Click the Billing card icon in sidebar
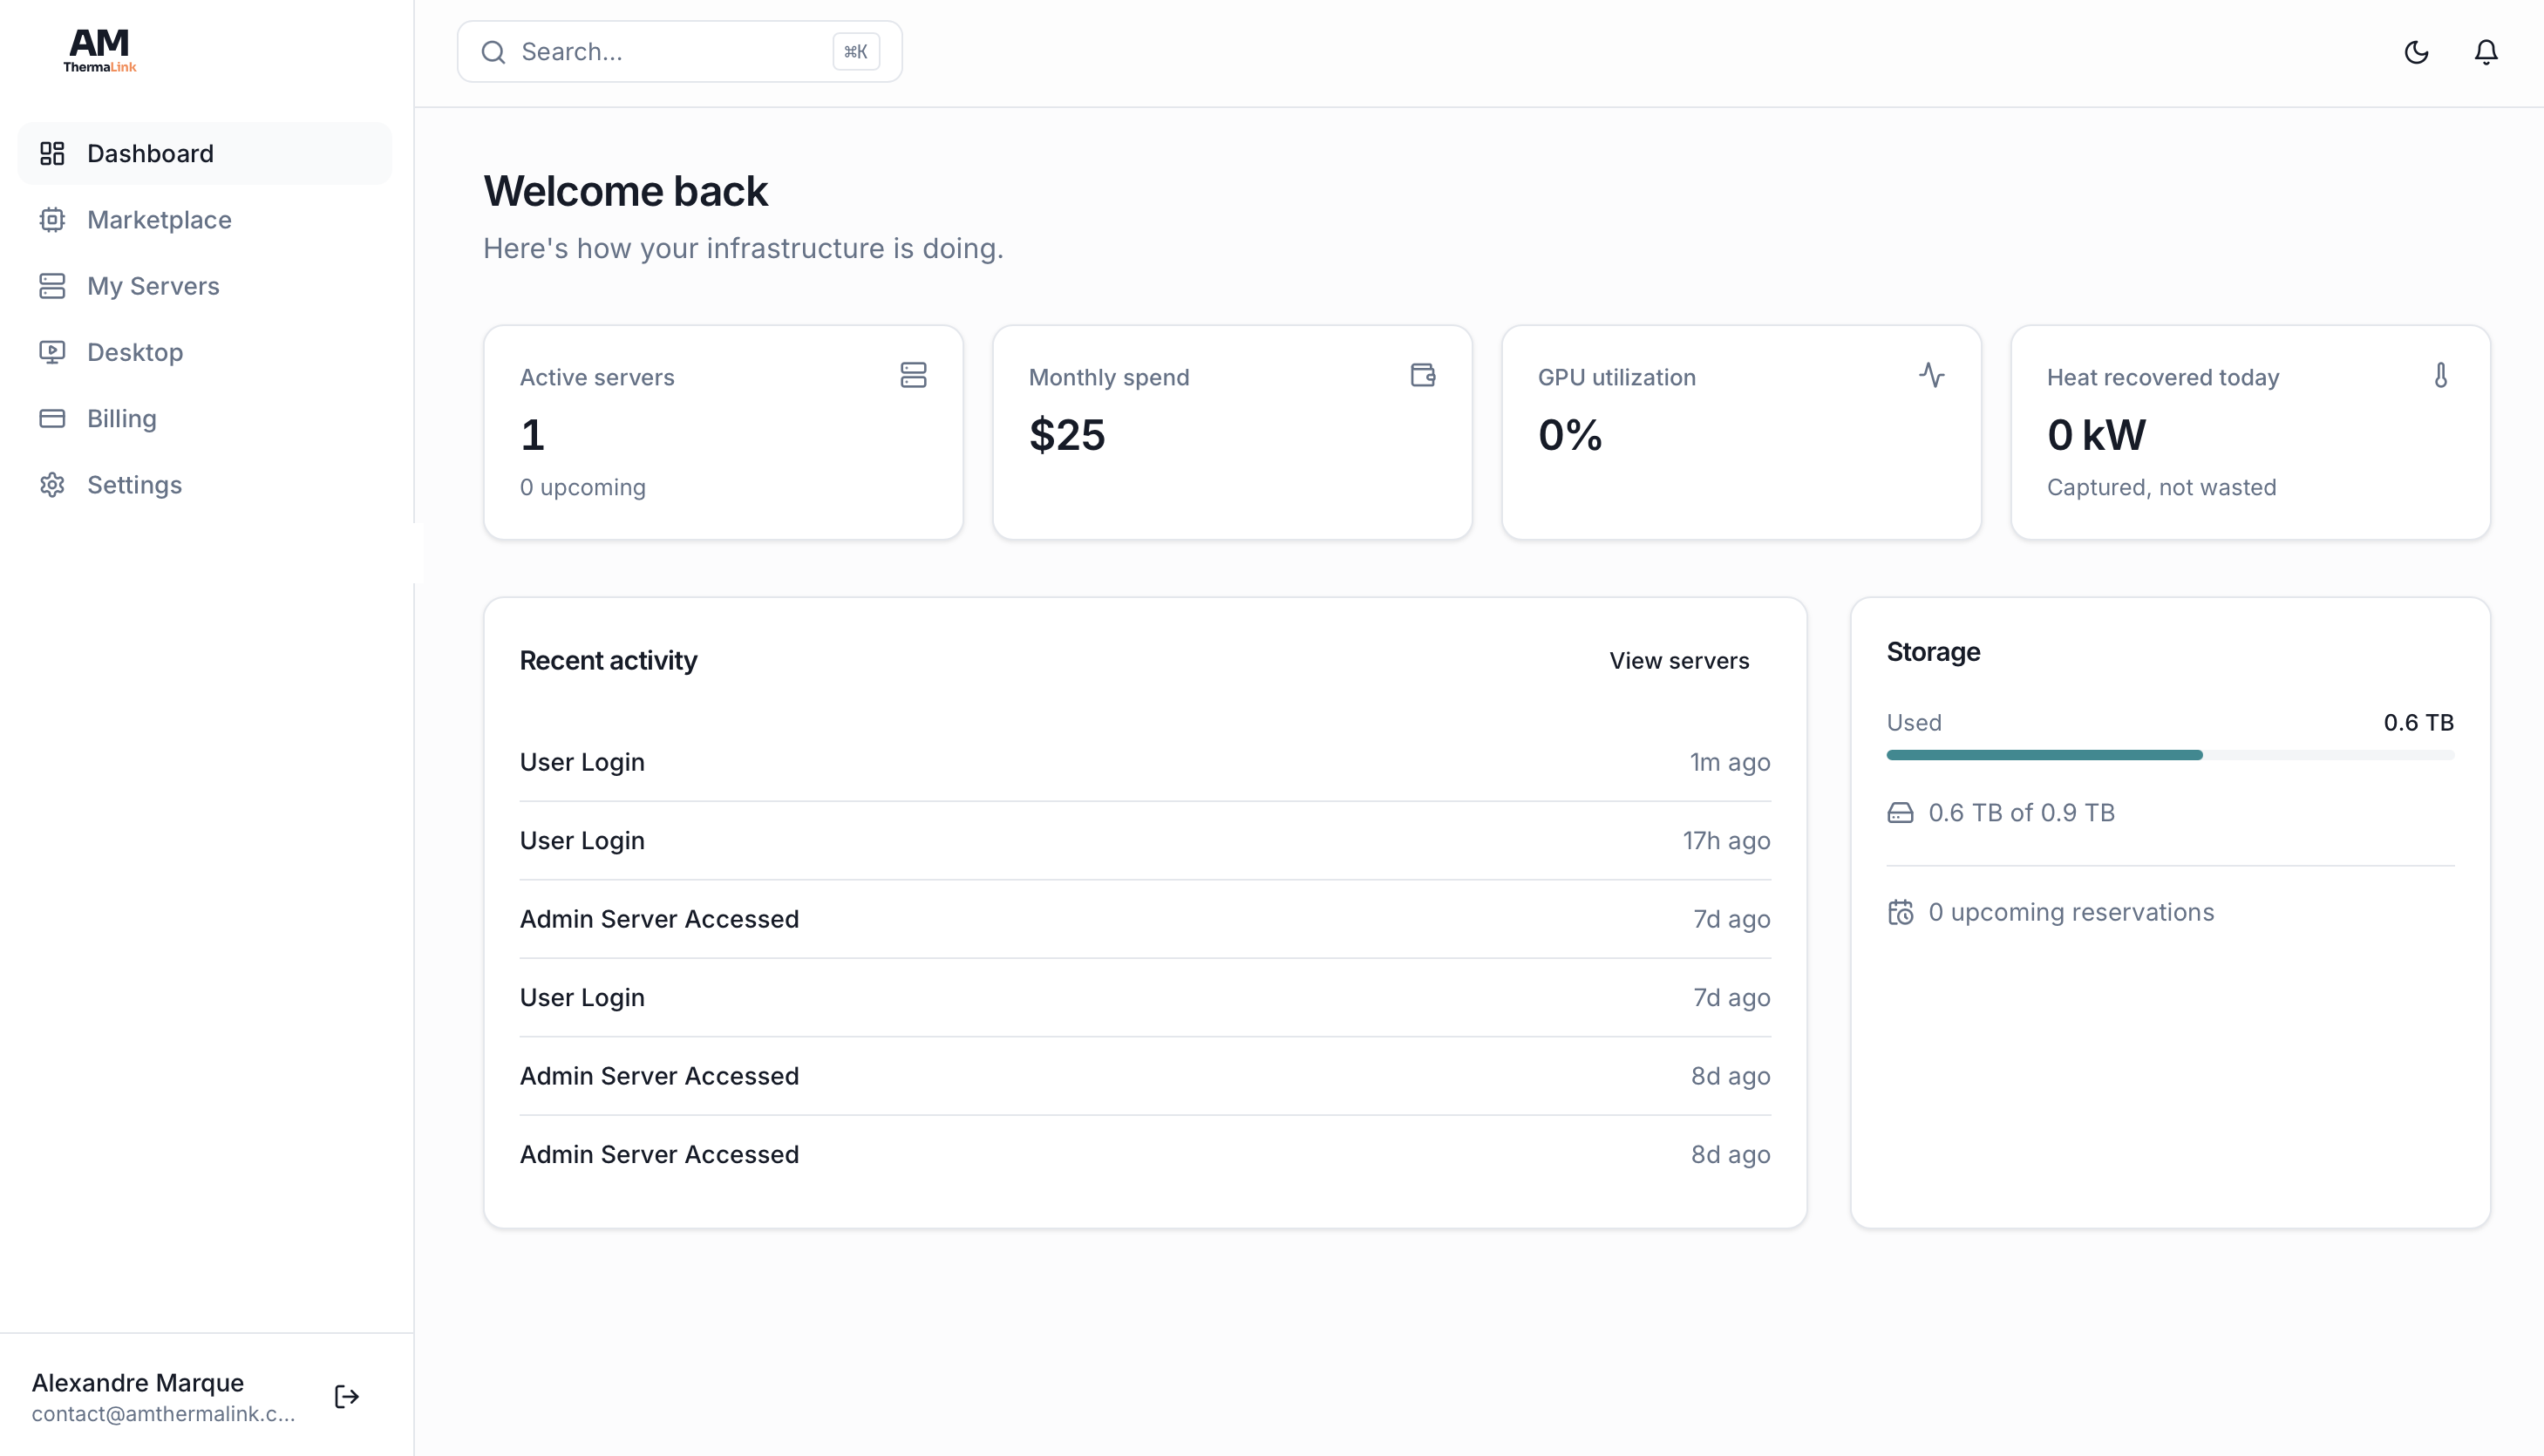This screenshot has width=2544, height=1456. pos(52,418)
